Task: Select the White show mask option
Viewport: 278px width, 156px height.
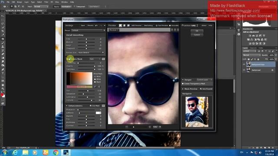Action: pos(95,79)
